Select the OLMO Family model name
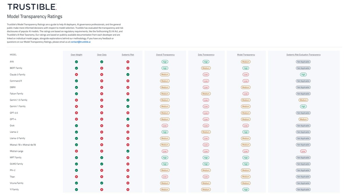 tap(16, 164)
